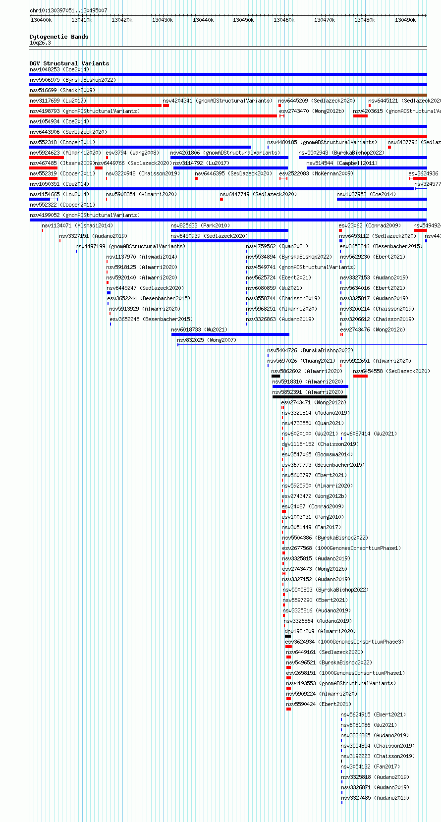Select esv2522083 (McKernan2009) label
Screen dimensions: 441x822
(316, 173)
